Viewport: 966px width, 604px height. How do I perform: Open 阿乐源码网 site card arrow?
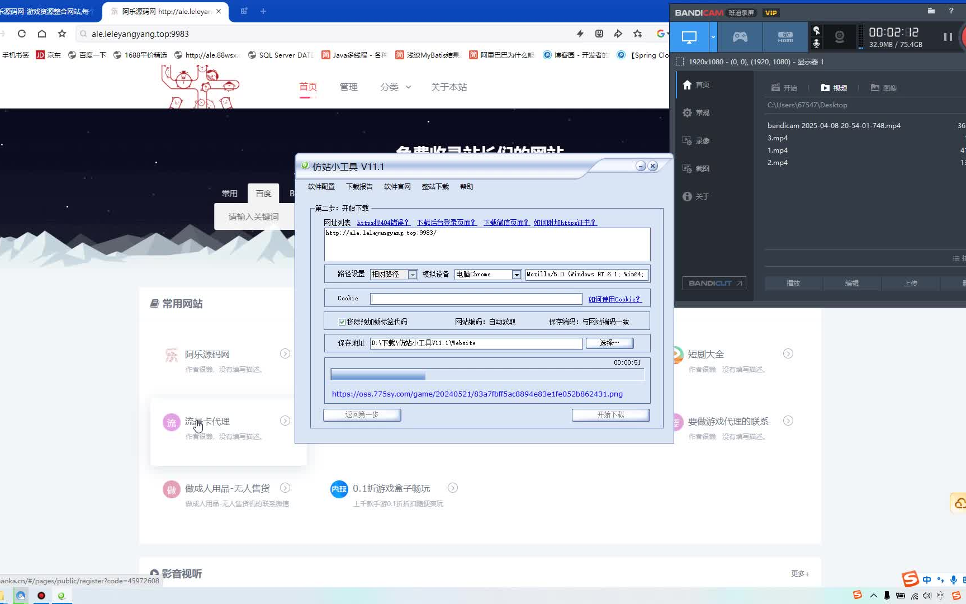coord(285,354)
